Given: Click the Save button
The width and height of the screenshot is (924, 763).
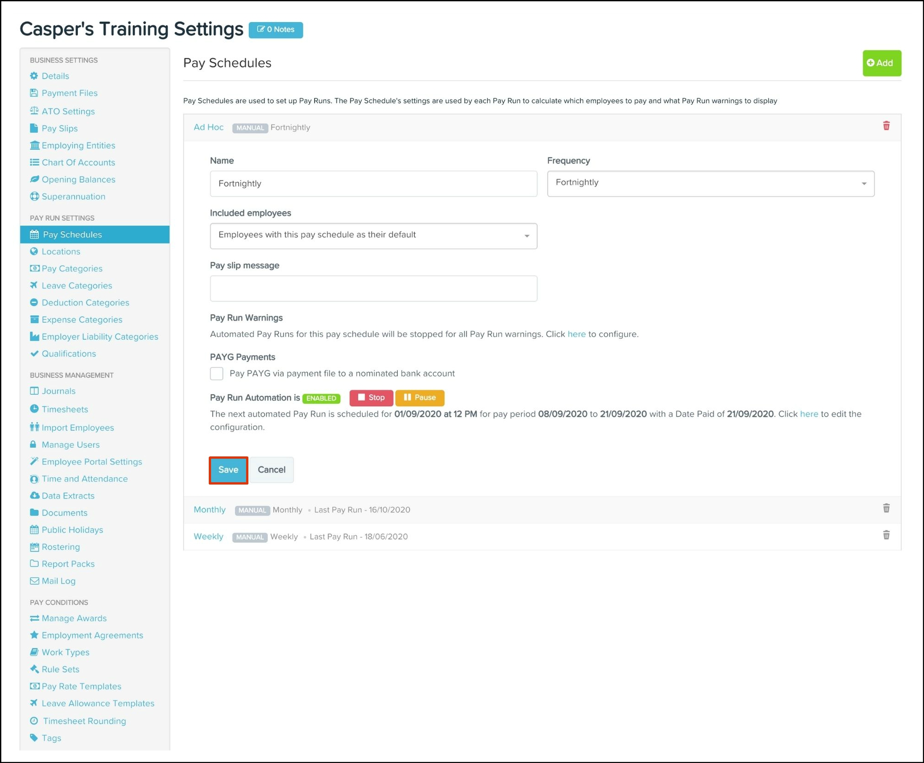Looking at the screenshot, I should point(228,470).
